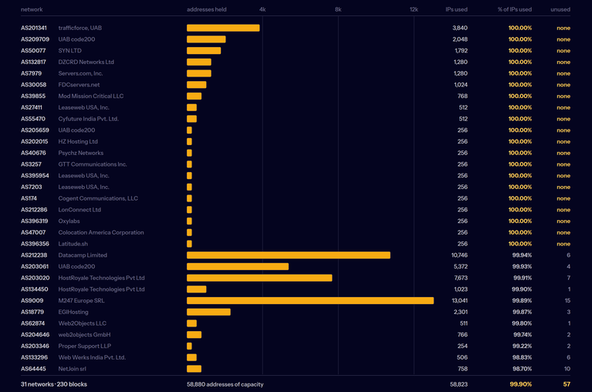Open the AS203020 HostRoyale row
This screenshot has width=592, height=392.
tap(296, 278)
